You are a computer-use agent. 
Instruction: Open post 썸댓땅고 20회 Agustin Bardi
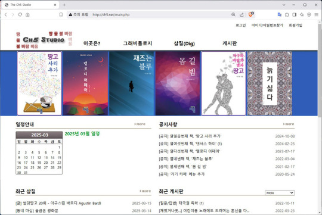point(58,203)
